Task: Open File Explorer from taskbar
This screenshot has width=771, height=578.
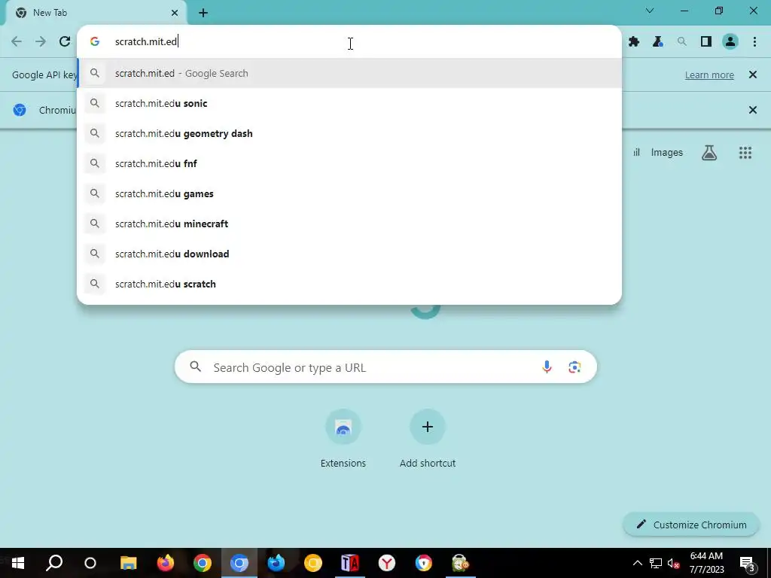Action: point(128,563)
